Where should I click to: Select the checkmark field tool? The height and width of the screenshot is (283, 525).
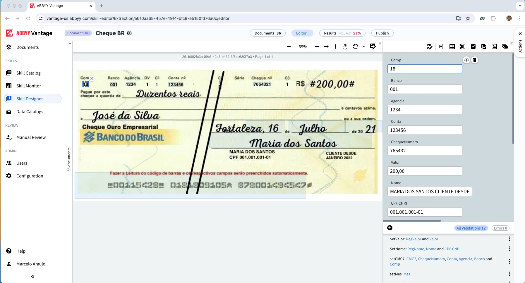[x=474, y=47]
